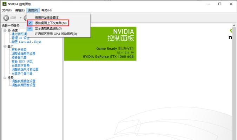Select 旋转显示器 in the tree

coord(19,57)
